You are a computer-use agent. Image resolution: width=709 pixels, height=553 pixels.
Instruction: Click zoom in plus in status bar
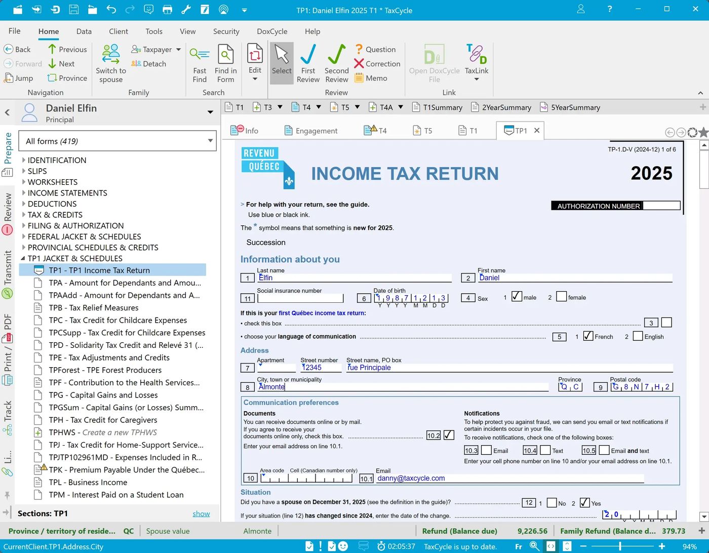tap(661, 547)
